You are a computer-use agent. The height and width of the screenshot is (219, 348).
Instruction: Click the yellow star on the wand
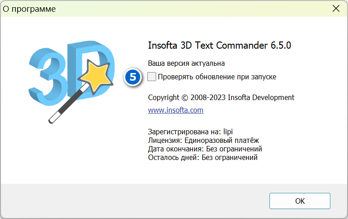[x=96, y=76]
